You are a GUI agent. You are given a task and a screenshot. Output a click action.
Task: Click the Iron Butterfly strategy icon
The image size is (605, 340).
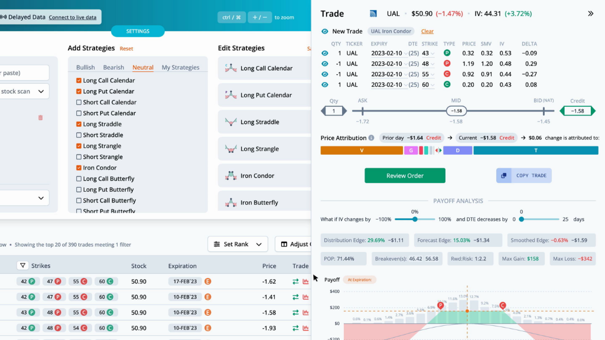pyautogui.click(x=231, y=202)
